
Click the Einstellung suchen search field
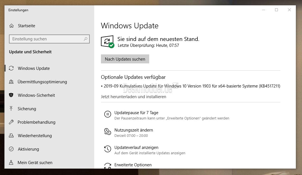click(49, 39)
